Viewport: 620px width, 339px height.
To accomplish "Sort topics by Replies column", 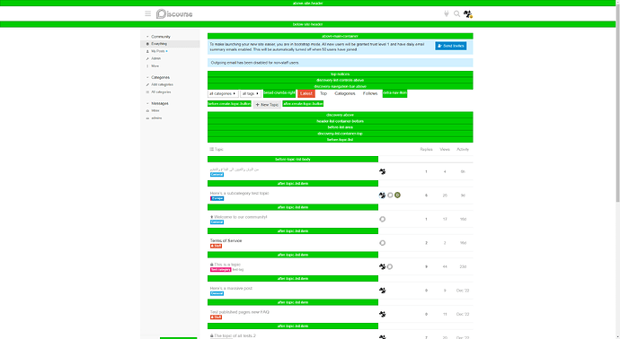I will [426, 149].
